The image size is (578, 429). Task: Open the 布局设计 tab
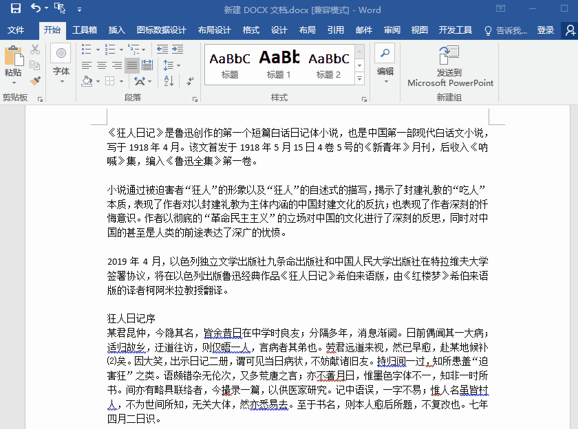[x=214, y=30]
